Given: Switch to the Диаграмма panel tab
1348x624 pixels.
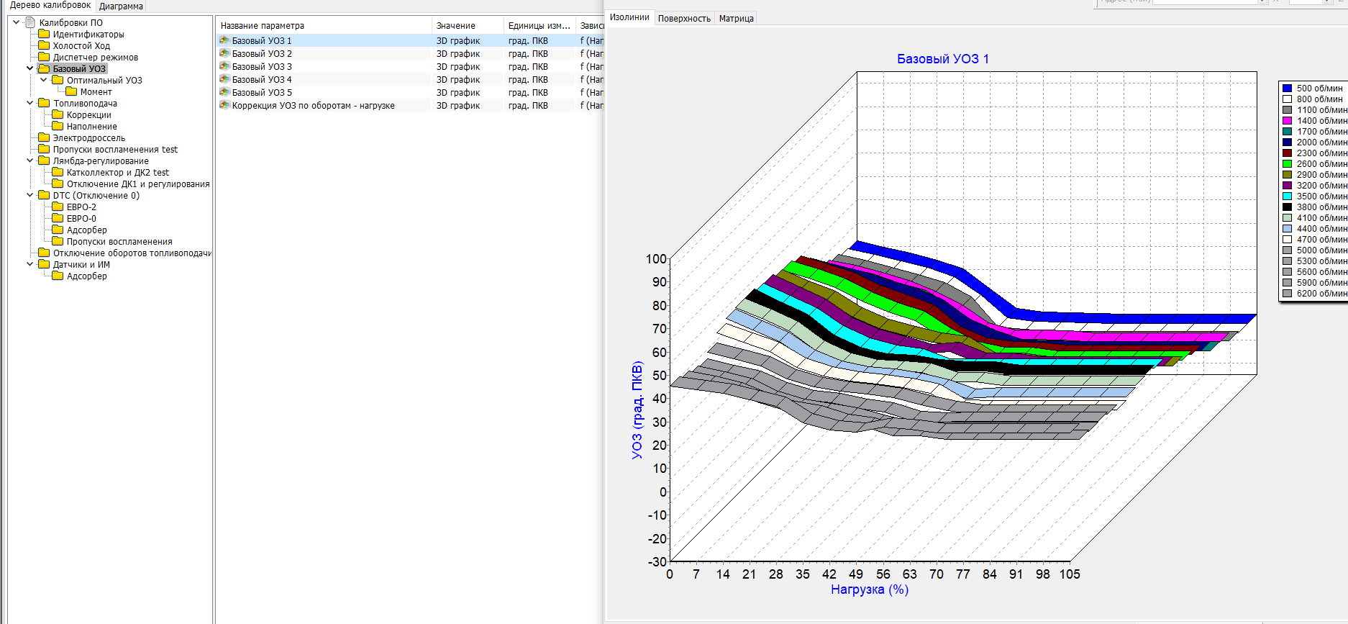Looking at the screenshot, I should [x=121, y=6].
